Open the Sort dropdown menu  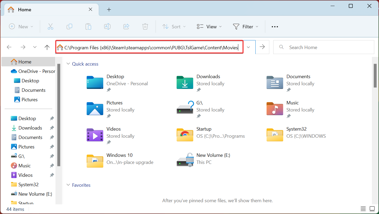(x=174, y=26)
